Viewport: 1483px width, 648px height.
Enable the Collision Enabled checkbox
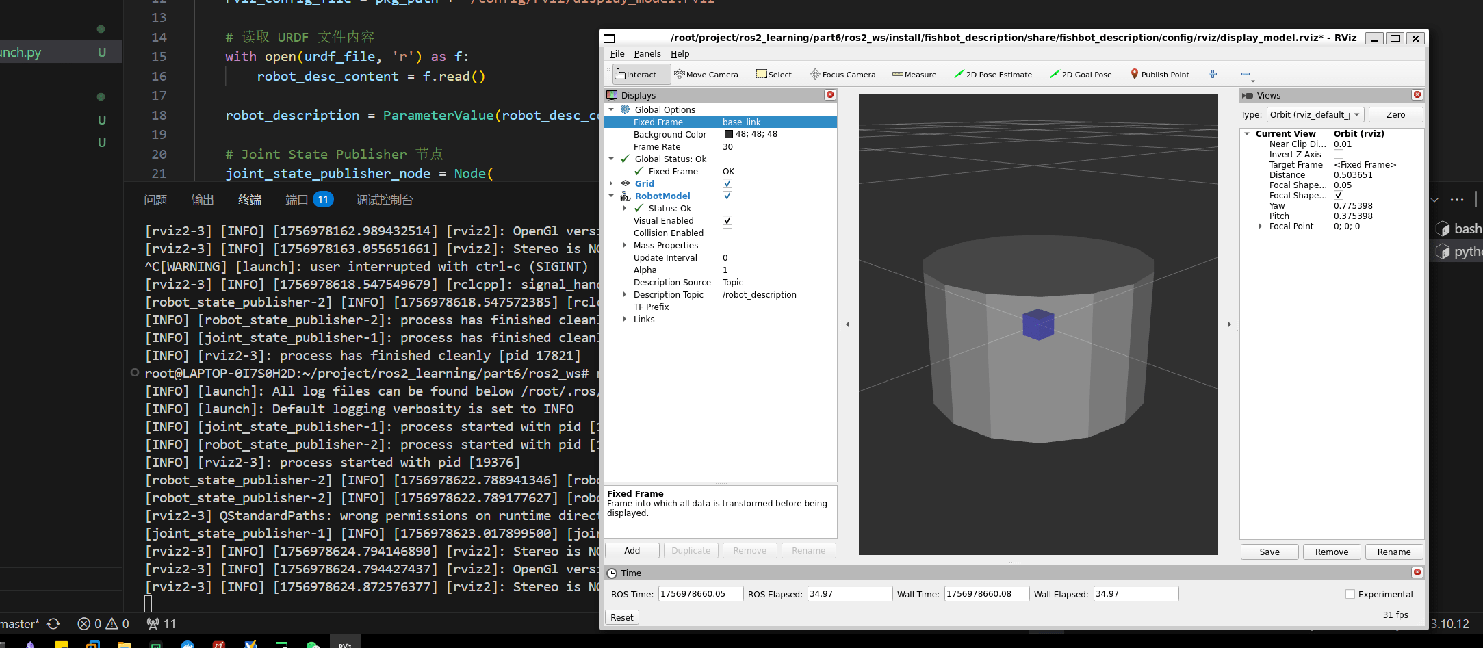pos(727,233)
